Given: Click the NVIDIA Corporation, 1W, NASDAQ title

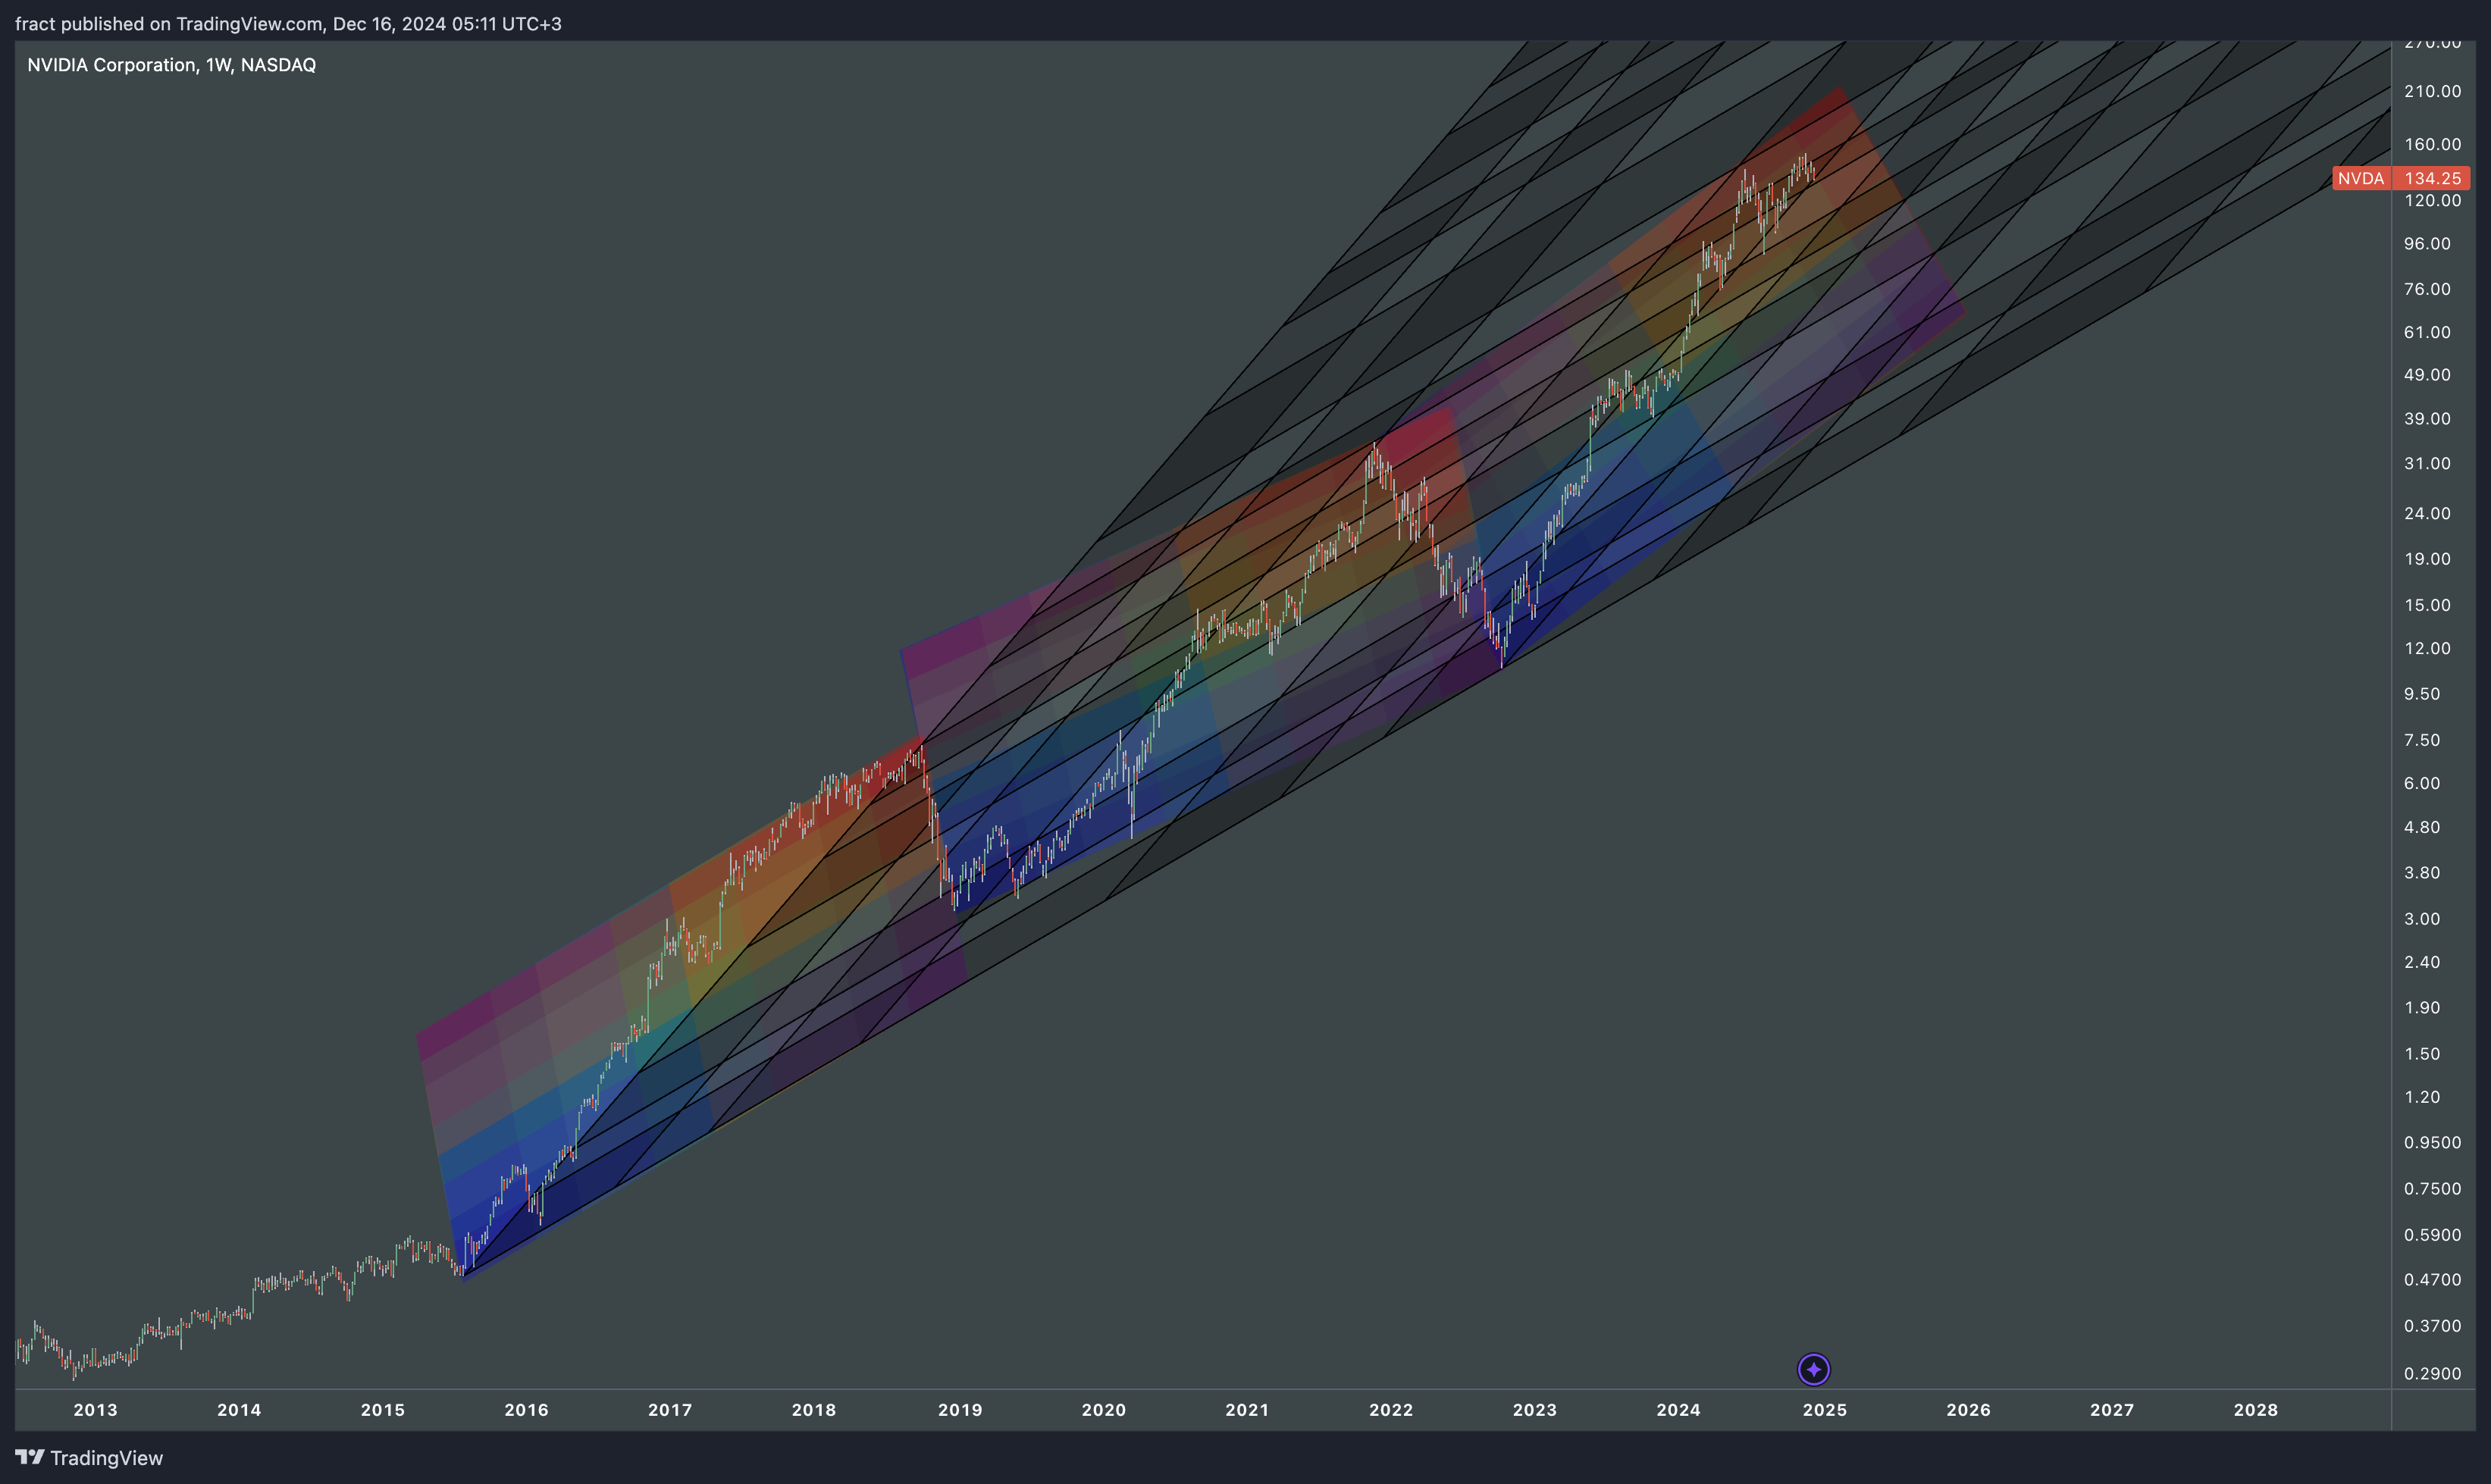Looking at the screenshot, I should tap(171, 65).
